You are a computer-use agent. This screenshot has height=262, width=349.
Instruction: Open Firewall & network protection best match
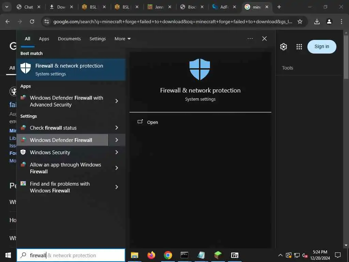point(71,70)
